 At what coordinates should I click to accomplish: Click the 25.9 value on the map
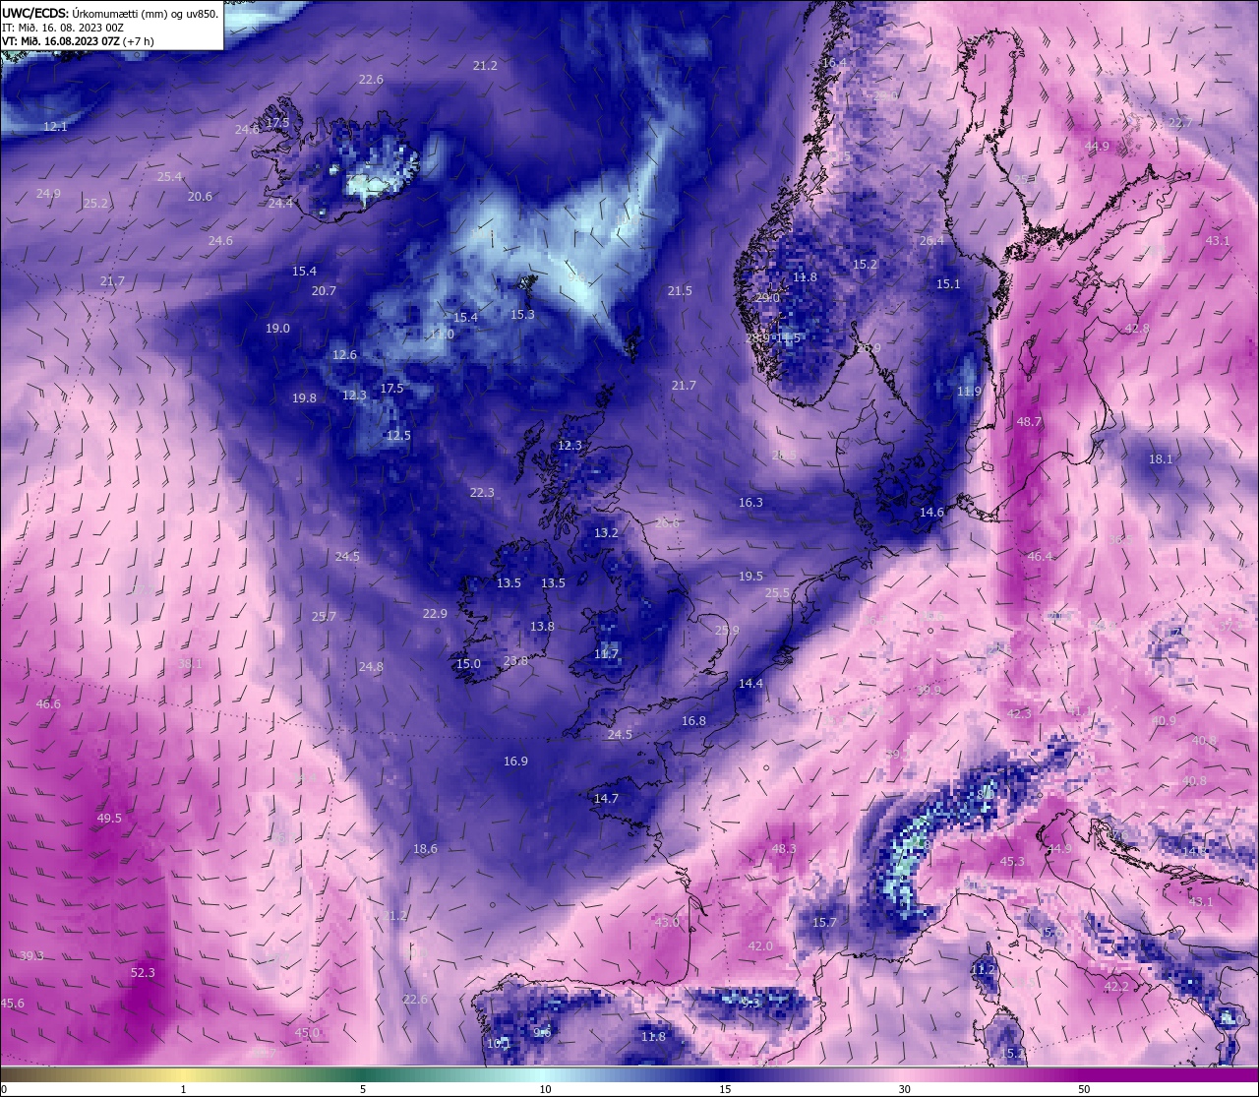(727, 630)
